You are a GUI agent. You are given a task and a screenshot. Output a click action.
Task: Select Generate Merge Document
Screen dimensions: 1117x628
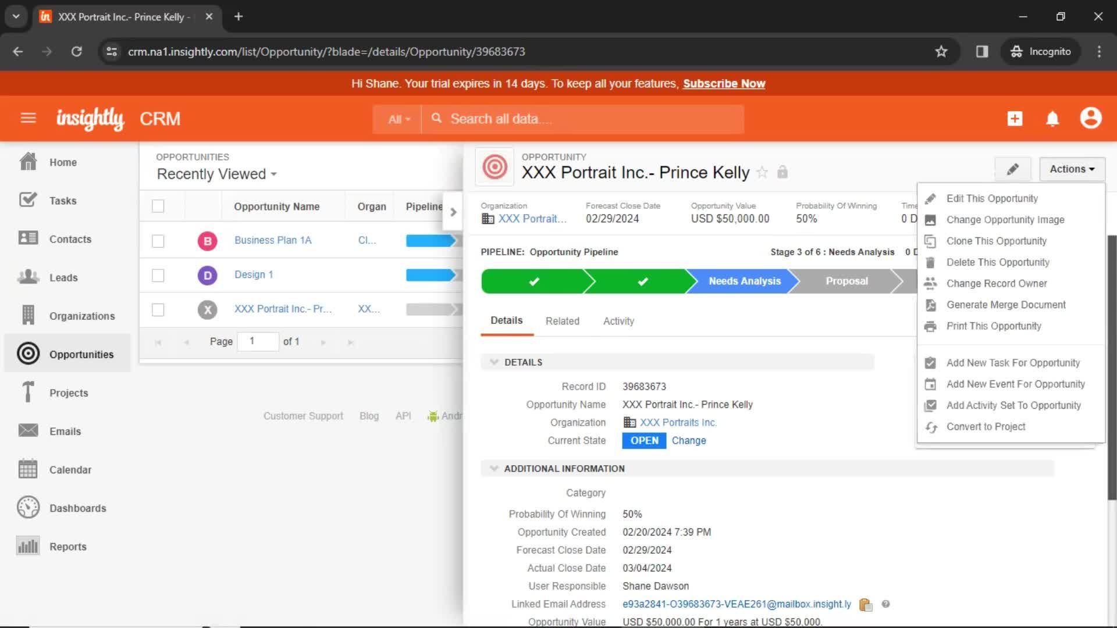coord(1006,305)
